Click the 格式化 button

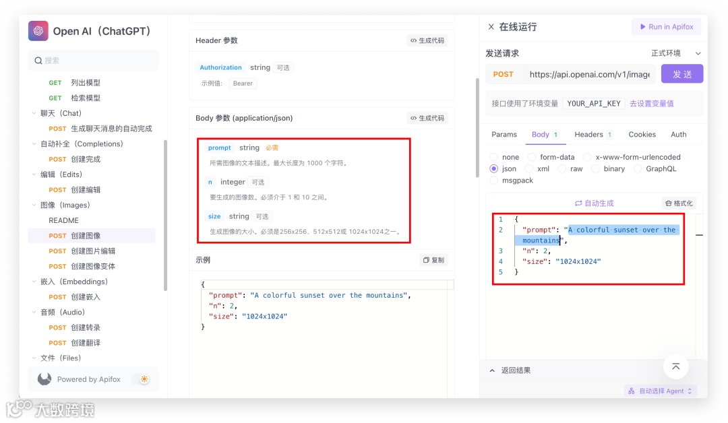tap(679, 203)
